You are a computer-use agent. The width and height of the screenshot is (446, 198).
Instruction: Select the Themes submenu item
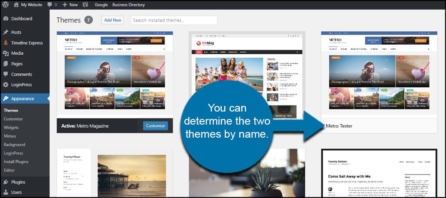pyautogui.click(x=11, y=110)
